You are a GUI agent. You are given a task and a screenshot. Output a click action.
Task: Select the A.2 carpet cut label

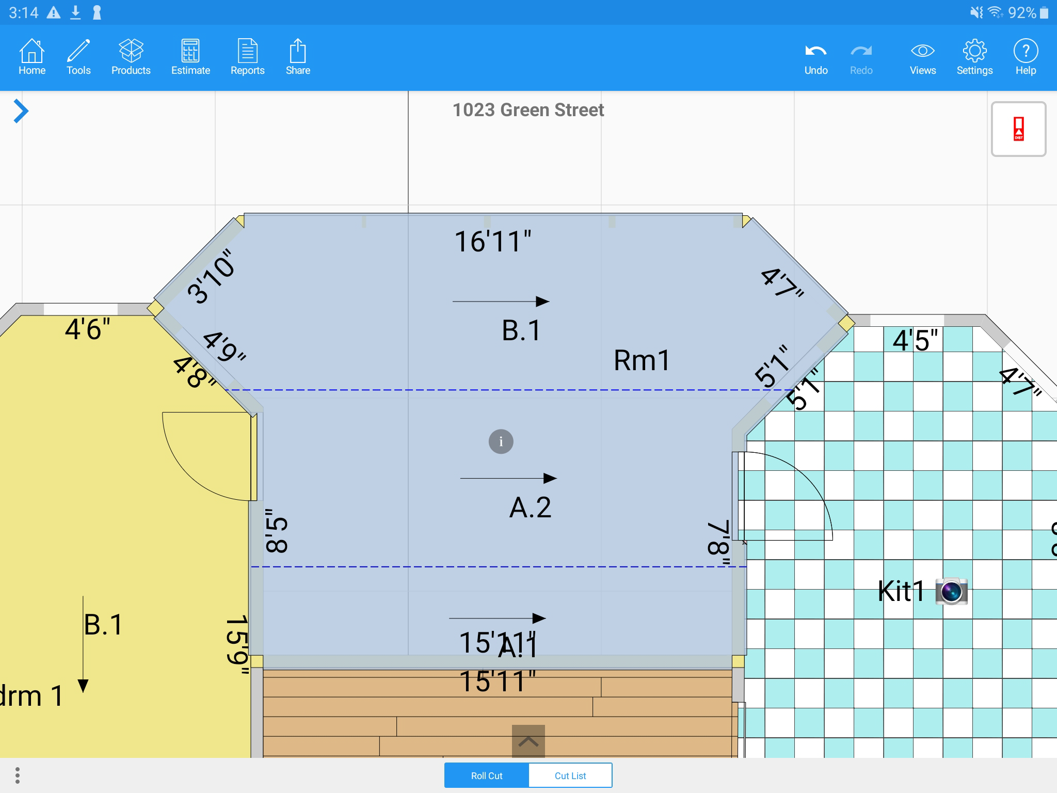click(530, 507)
